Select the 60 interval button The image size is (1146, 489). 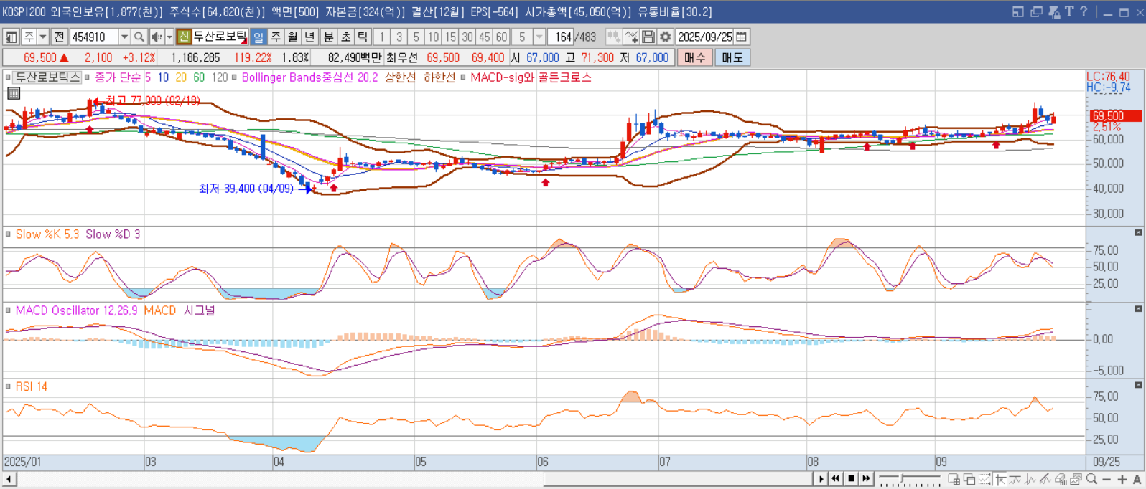tap(501, 37)
